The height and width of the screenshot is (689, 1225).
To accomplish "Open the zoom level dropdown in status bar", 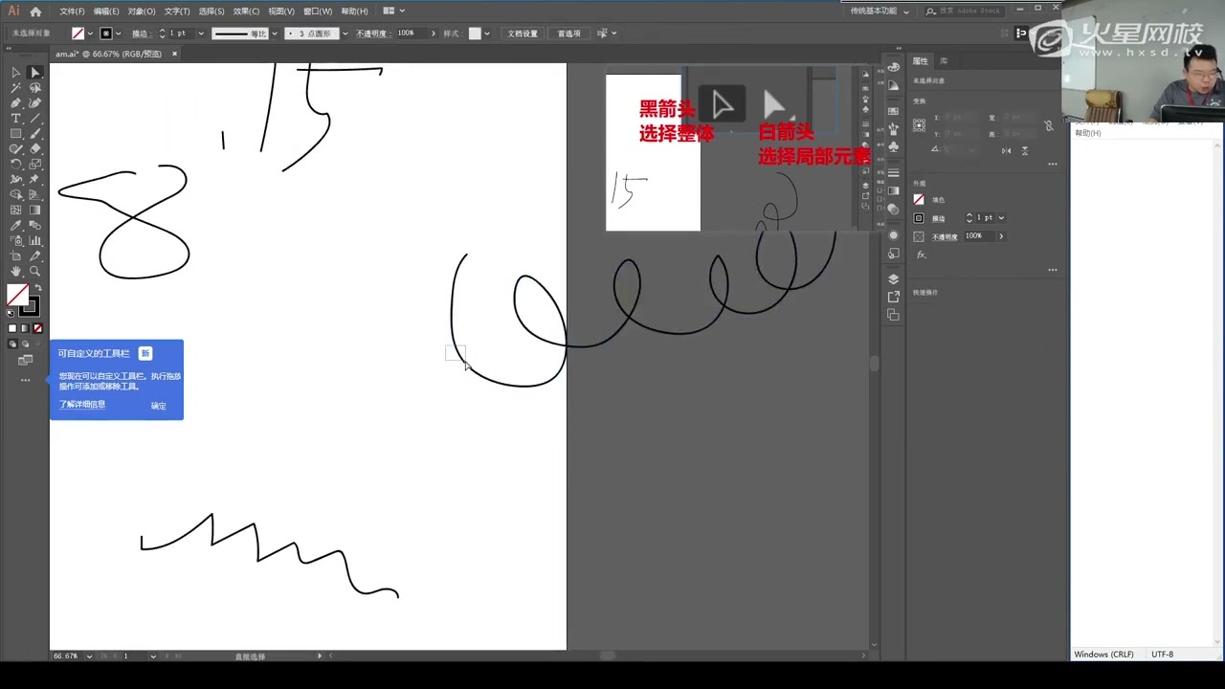I will [90, 656].
